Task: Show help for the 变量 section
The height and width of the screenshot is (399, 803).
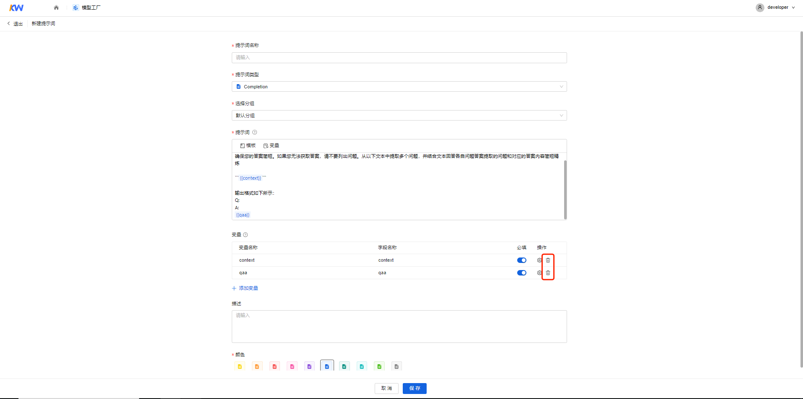Action: 246,235
